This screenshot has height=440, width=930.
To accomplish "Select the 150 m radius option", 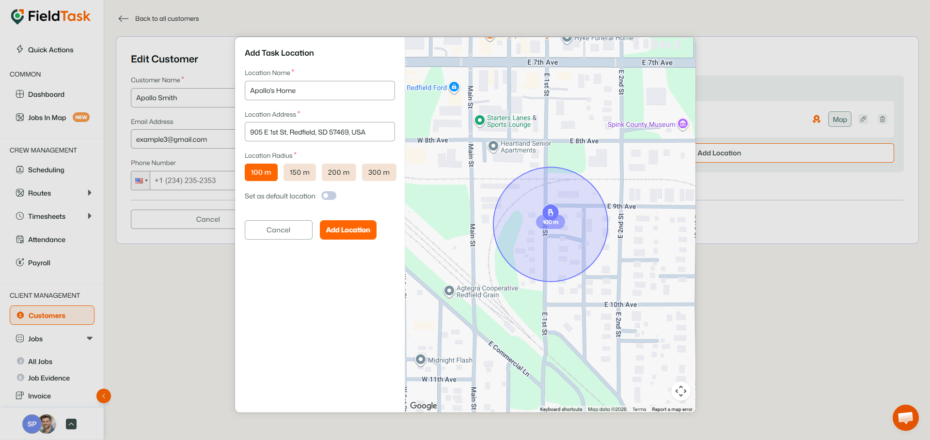I will click(299, 172).
